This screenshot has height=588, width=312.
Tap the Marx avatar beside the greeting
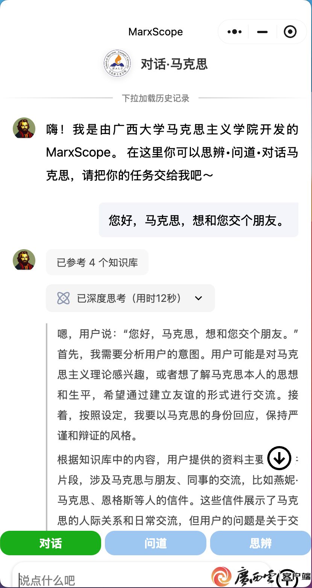[x=24, y=128]
